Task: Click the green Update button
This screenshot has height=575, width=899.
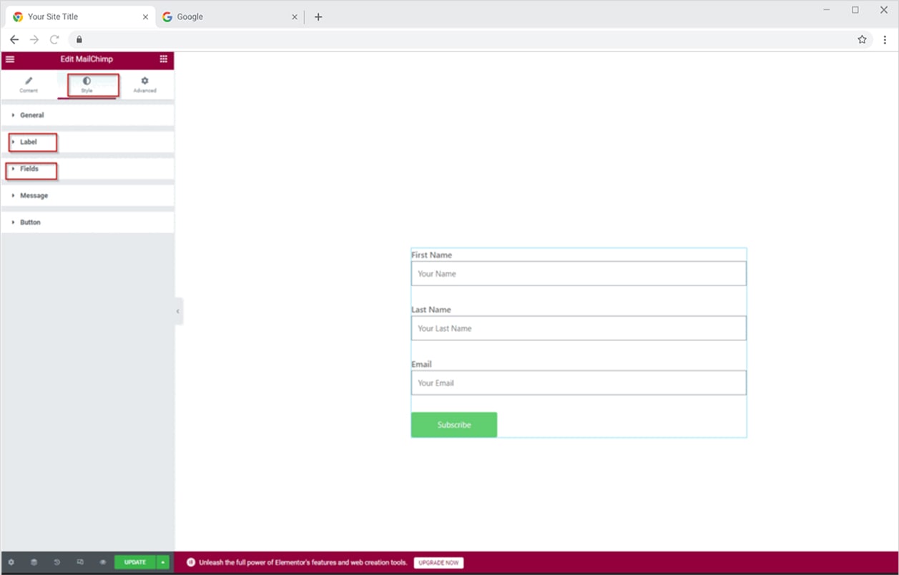Action: pyautogui.click(x=134, y=562)
